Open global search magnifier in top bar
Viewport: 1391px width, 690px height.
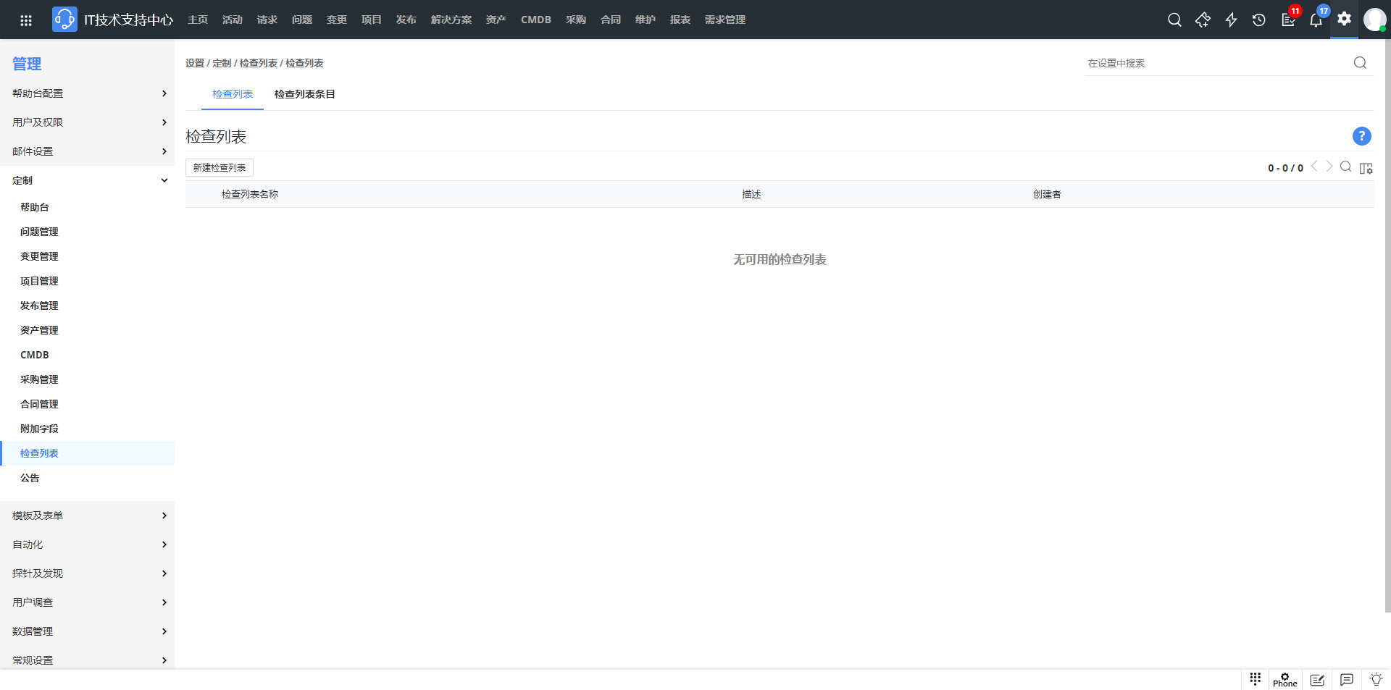click(1174, 20)
